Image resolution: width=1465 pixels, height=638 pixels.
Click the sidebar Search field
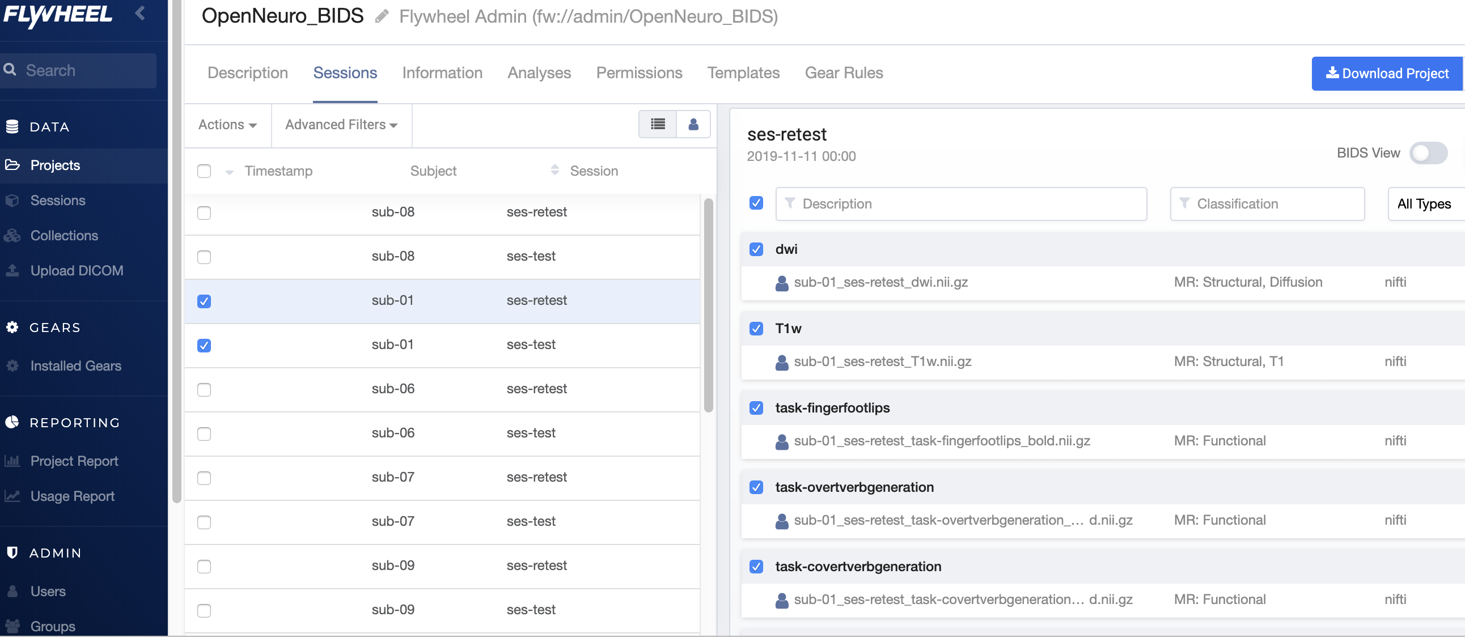(78, 70)
